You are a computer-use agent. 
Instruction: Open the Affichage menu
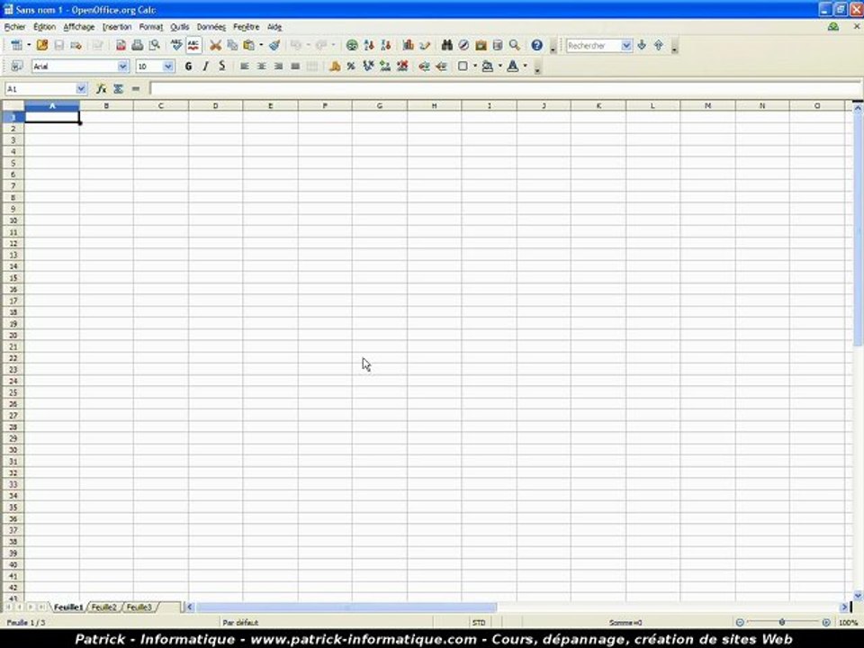79,26
